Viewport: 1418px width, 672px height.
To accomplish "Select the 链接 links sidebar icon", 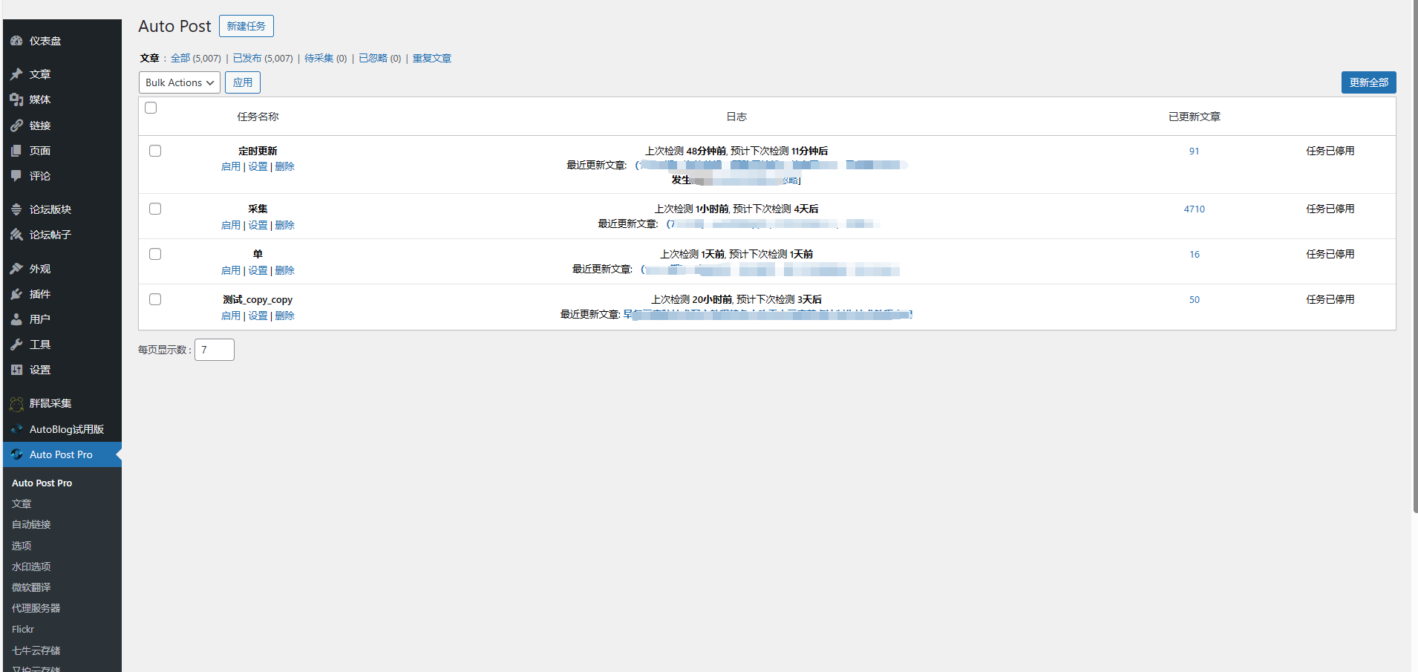I will 16,125.
